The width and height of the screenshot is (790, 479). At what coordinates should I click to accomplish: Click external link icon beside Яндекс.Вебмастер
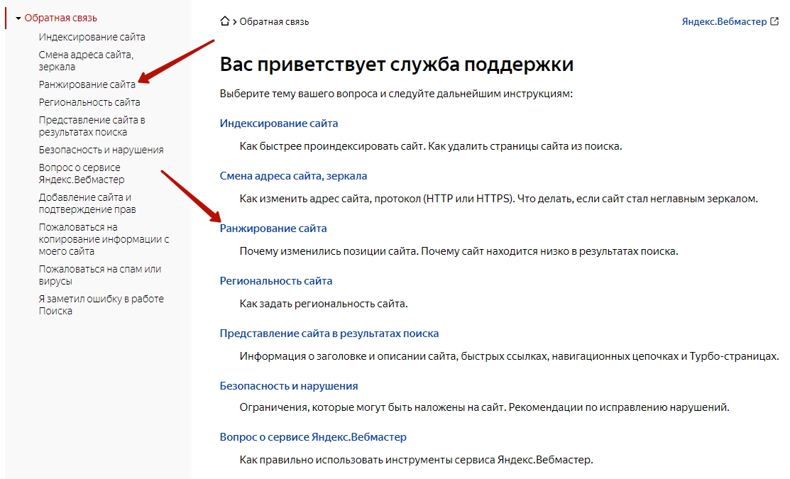click(774, 21)
